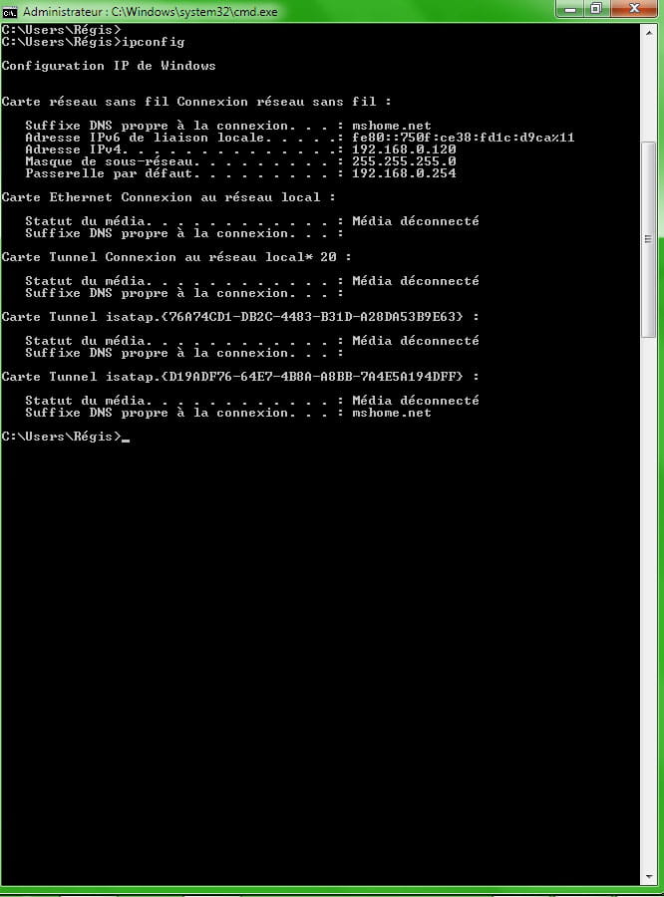
Task: Click the blinking cursor at the final prompt
Action: pyautogui.click(x=126, y=441)
